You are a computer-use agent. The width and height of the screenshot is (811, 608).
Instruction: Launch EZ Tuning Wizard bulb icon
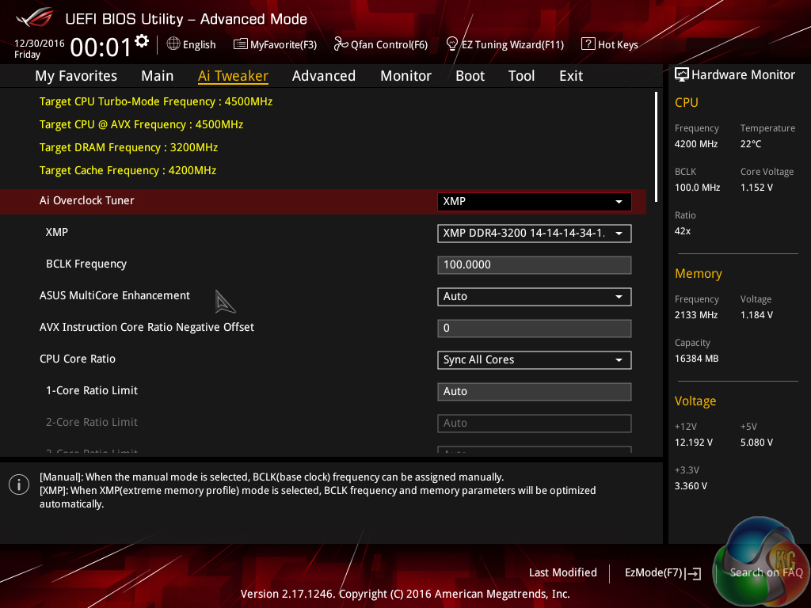452,44
